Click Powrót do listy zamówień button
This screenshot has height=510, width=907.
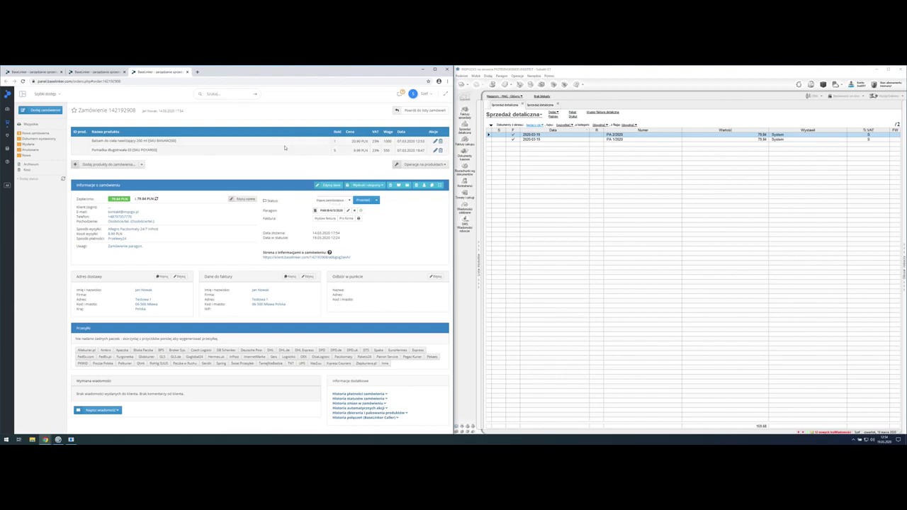point(421,110)
